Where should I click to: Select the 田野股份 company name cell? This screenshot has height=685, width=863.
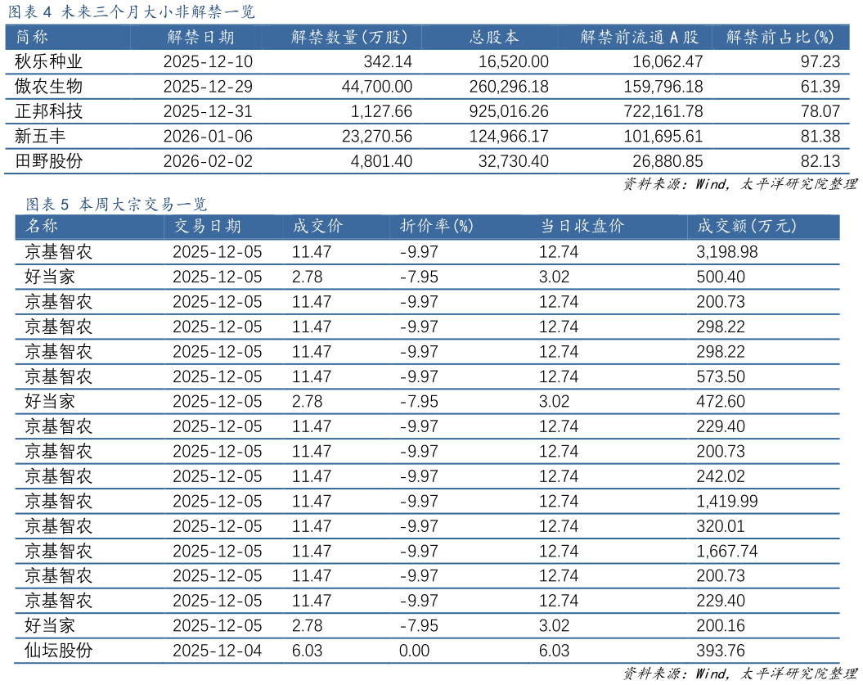pos(48,160)
